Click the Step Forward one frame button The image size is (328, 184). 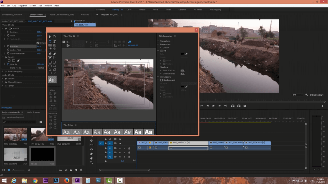[x=219, y=106]
